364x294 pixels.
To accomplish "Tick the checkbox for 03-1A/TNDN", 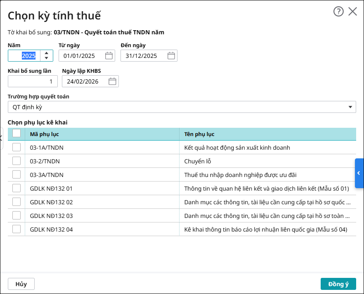I will point(17,147).
